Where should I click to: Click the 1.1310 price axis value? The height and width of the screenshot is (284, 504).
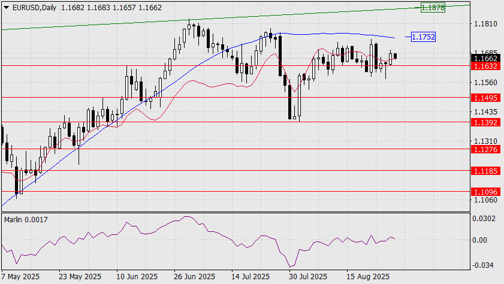click(485, 141)
